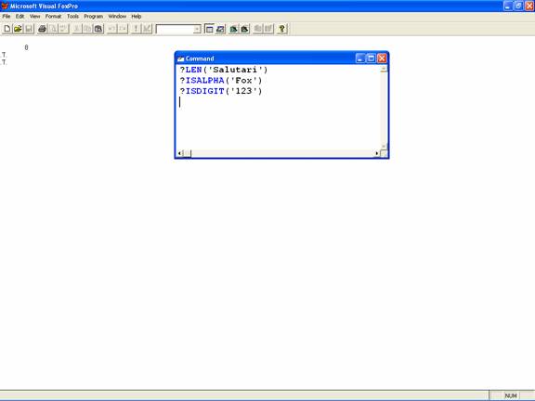Open the Help menu

[137, 17]
